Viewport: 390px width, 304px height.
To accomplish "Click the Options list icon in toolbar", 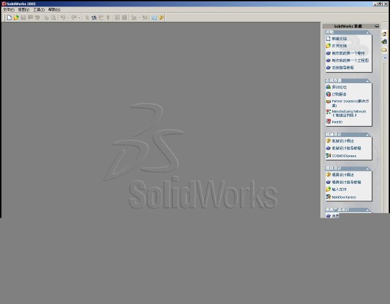I will (154, 18).
